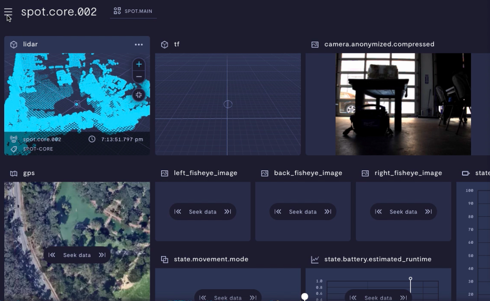Click the tf panel title
This screenshot has width=490, height=301.
tap(176, 44)
